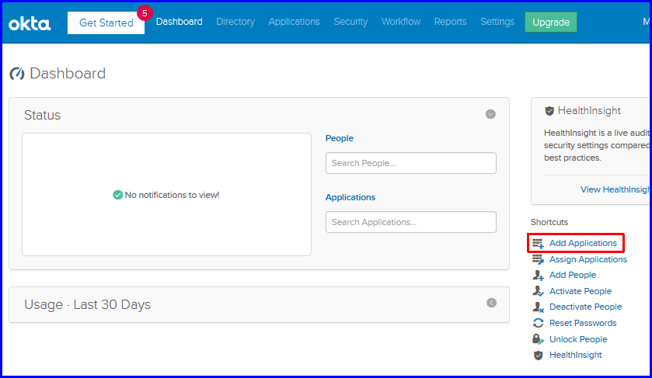Click the Status panel title

[43, 115]
